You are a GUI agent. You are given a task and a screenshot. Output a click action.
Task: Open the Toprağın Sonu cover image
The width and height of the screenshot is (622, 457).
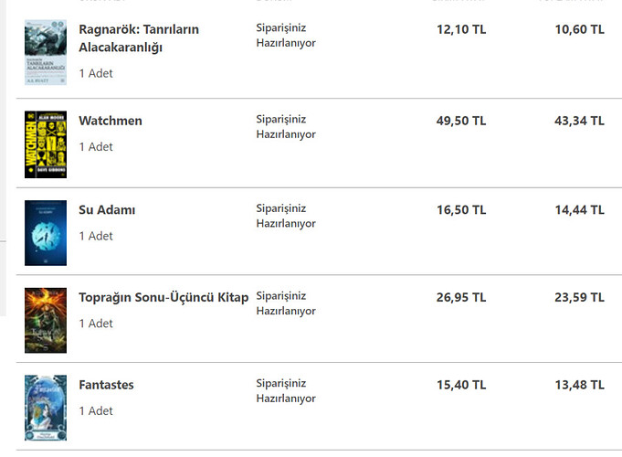coord(45,320)
